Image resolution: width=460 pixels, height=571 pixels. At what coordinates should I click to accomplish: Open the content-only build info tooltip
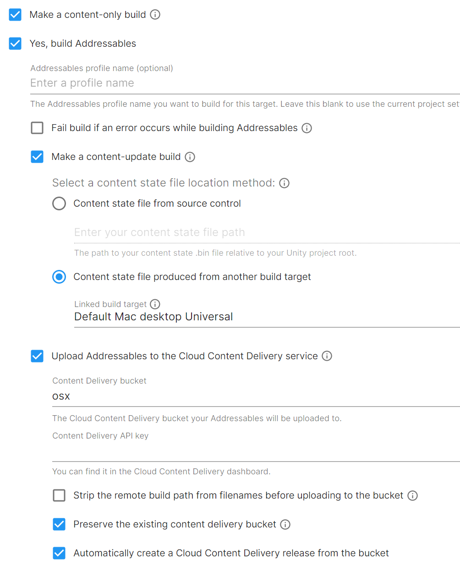pyautogui.click(x=155, y=14)
